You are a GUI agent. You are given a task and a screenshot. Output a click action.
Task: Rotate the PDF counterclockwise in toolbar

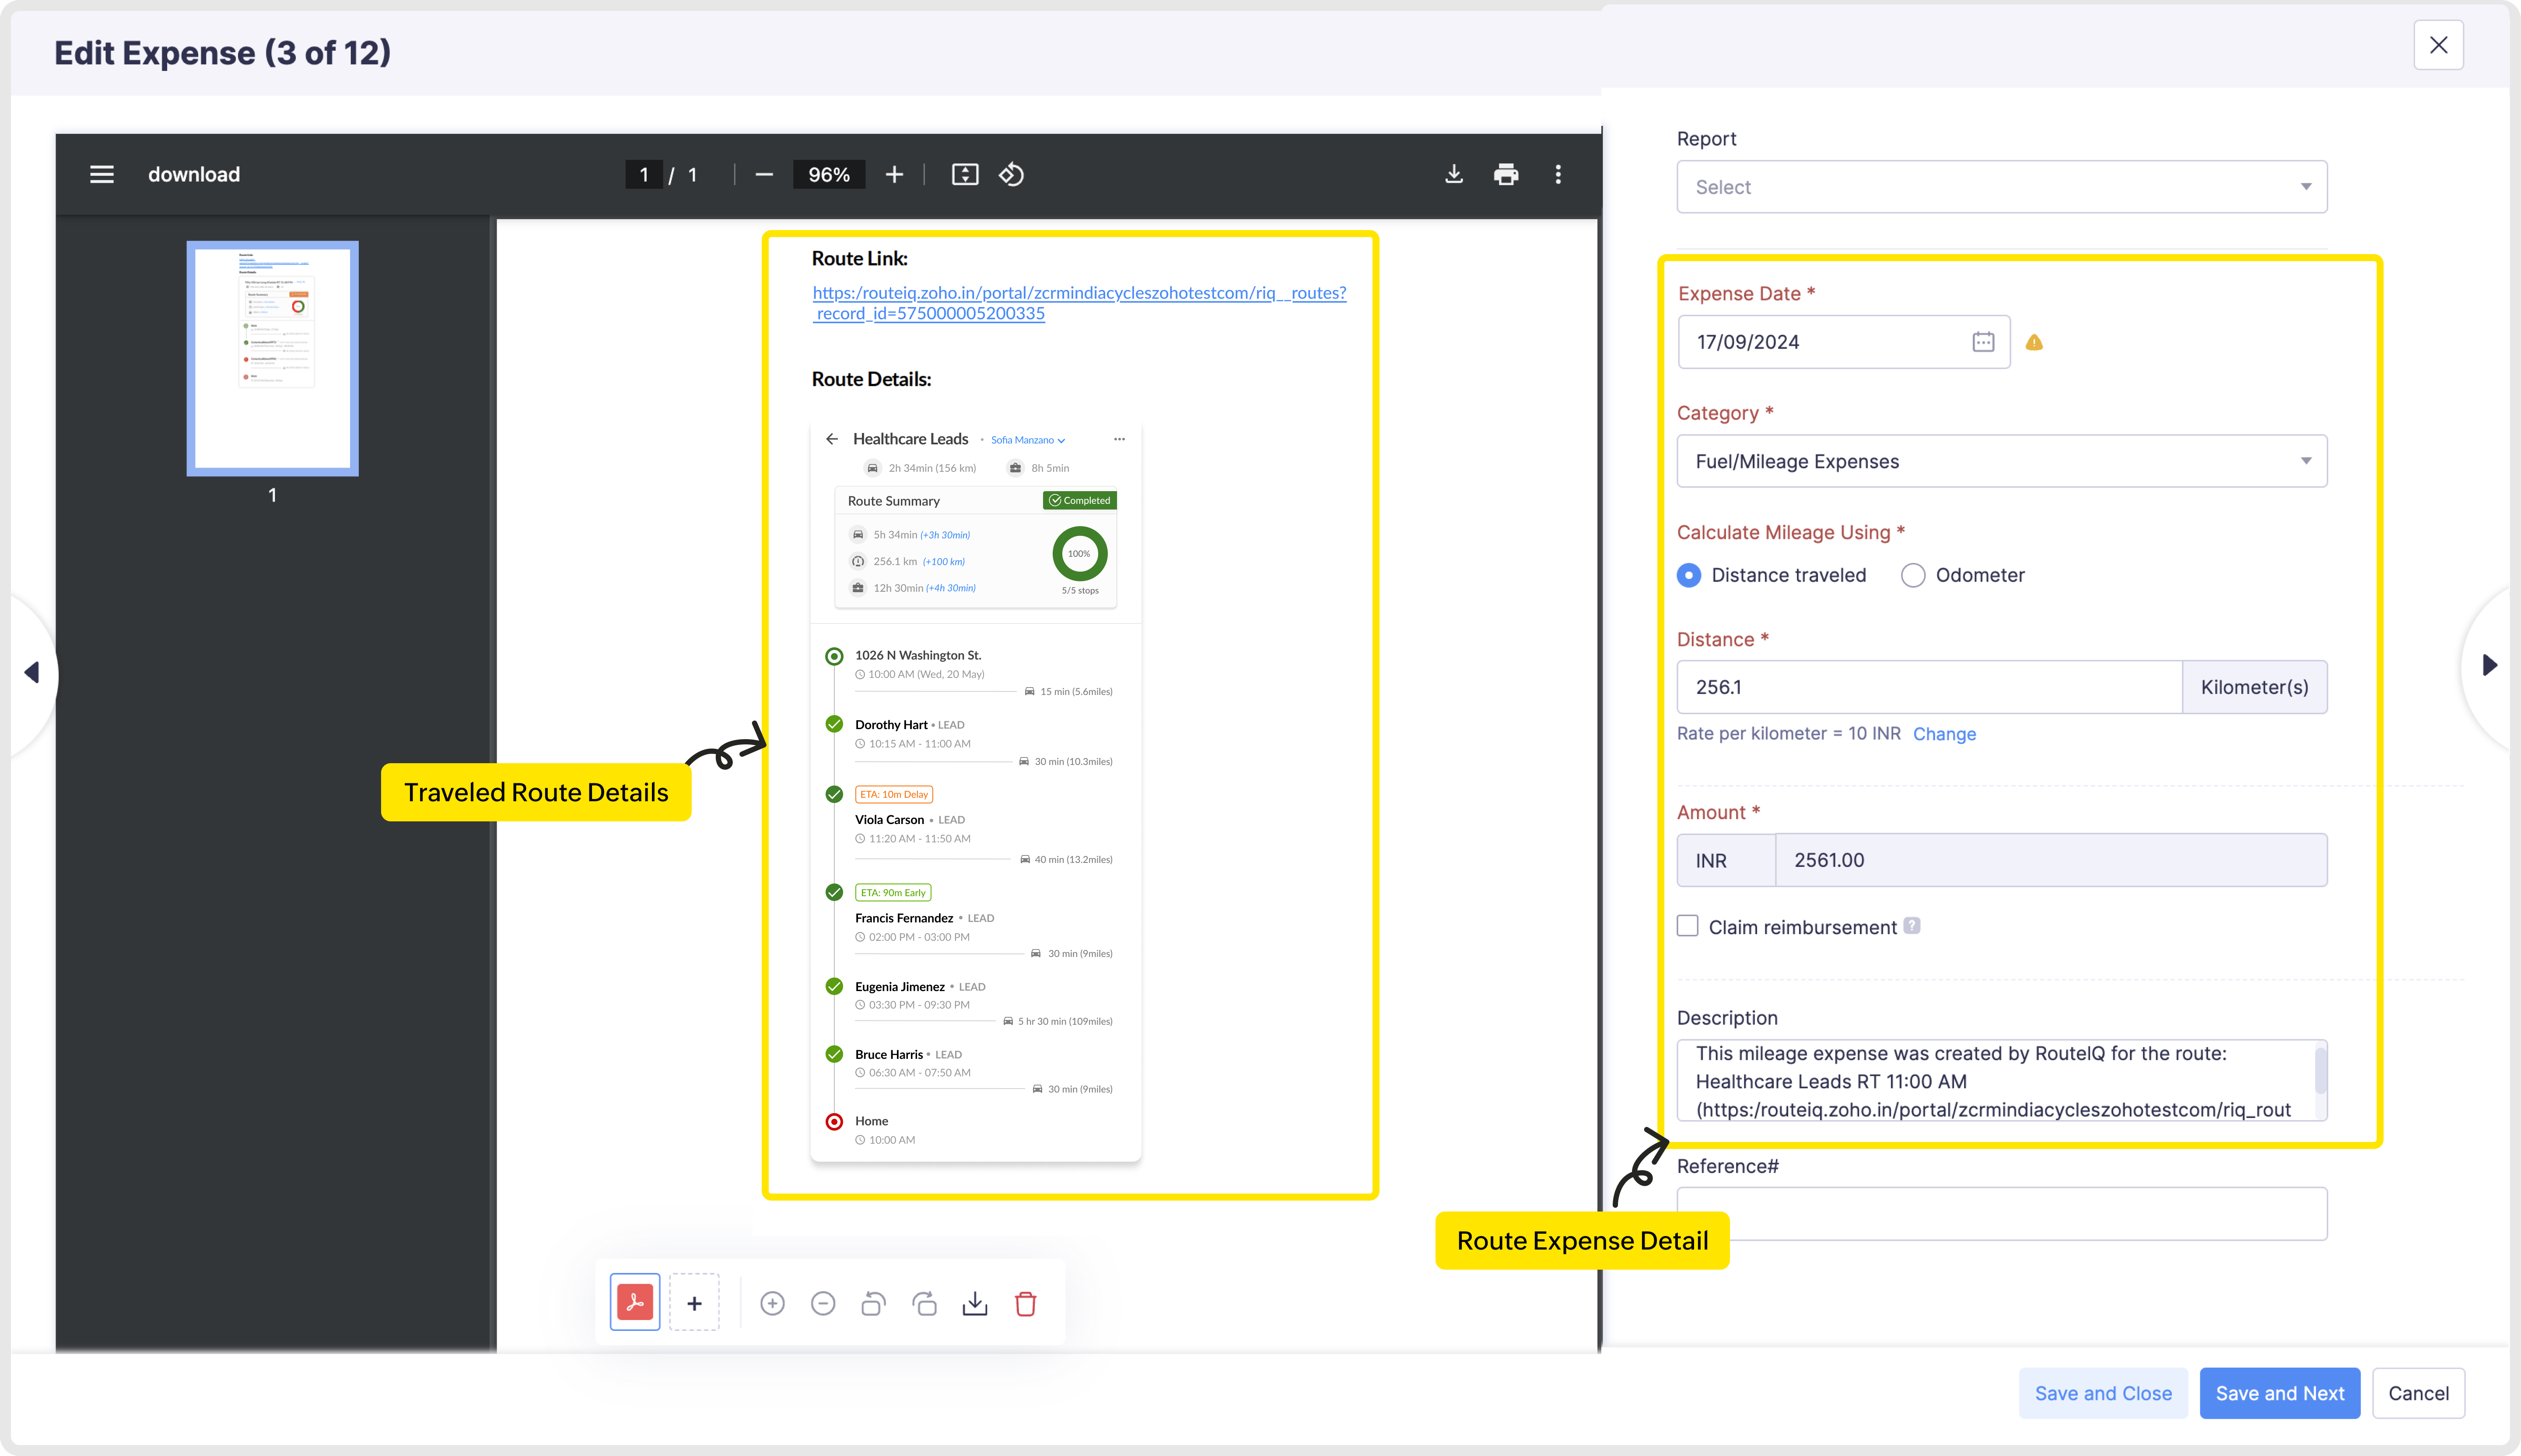coord(1012,174)
